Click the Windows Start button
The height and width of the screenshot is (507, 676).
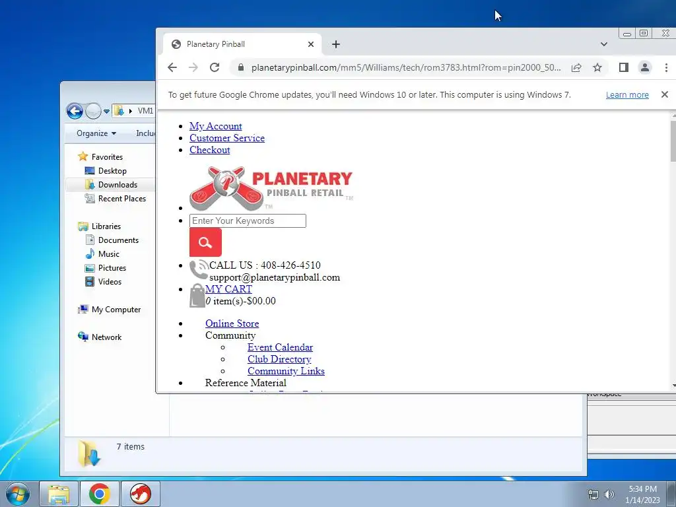pos(18,494)
